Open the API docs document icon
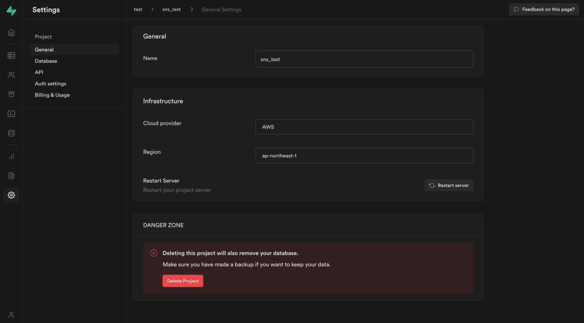The height and width of the screenshot is (323, 584). [11, 175]
